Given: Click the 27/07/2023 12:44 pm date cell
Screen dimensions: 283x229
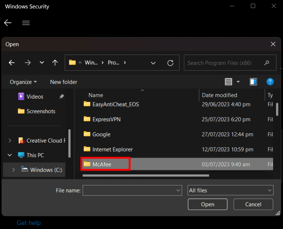Looking at the screenshot, I should click(227, 134).
